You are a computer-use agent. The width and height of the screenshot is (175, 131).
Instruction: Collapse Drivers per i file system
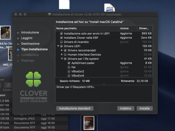click(x=62, y=59)
